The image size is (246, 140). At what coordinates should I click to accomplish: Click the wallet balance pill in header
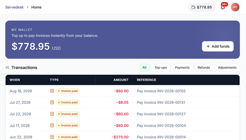click(201, 7)
